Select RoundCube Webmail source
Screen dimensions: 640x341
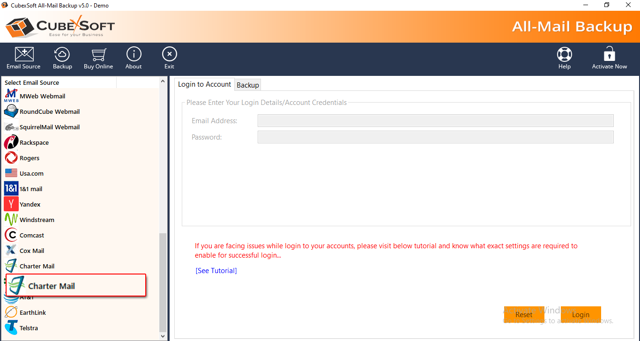coord(49,111)
